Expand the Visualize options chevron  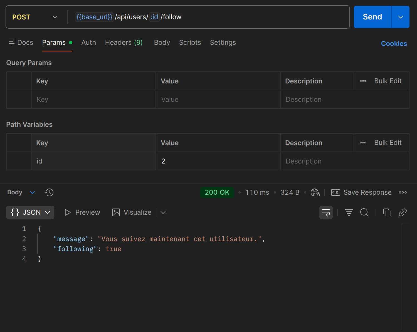[x=163, y=212]
